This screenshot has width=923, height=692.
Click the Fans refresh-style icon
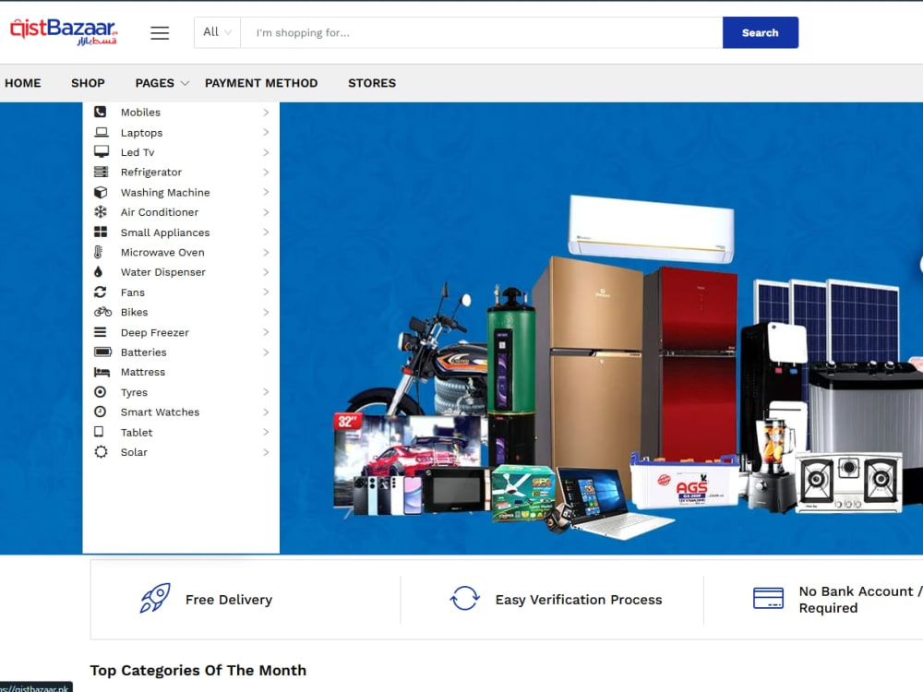tap(100, 292)
